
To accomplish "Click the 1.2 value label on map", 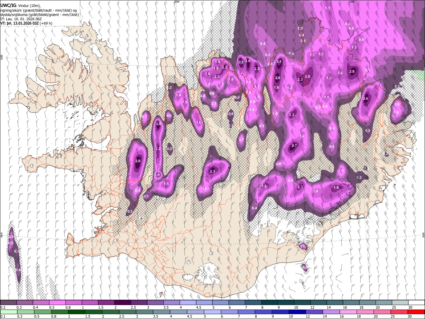I will [x=289, y=88].
